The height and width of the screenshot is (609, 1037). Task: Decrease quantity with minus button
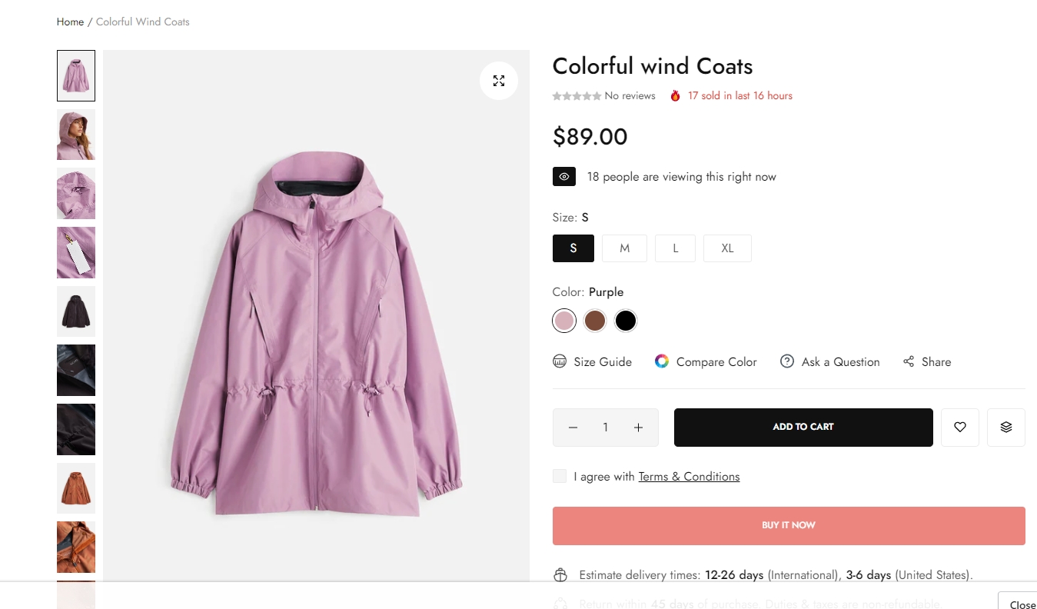(x=573, y=428)
